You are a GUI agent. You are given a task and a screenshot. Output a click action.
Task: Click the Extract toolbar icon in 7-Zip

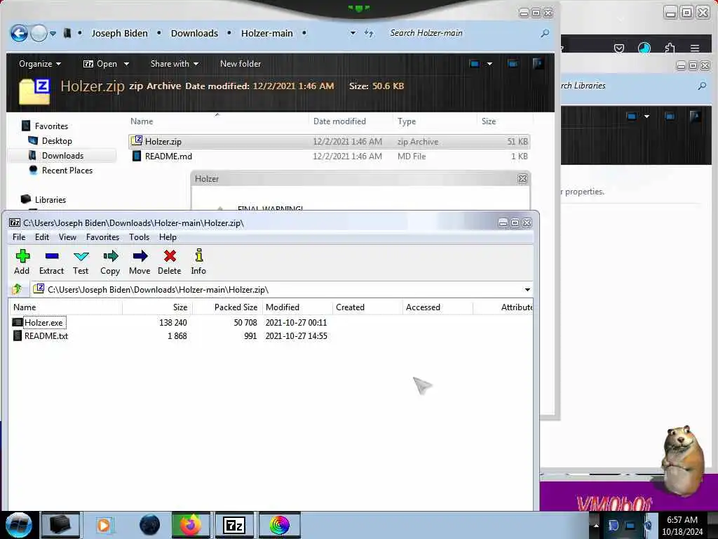click(x=51, y=262)
